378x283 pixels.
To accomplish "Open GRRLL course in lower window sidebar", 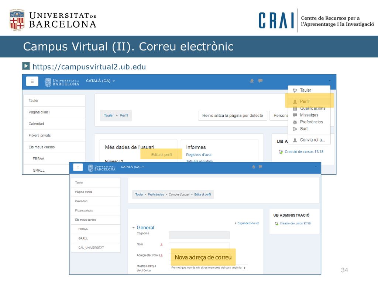I will 96,238.
